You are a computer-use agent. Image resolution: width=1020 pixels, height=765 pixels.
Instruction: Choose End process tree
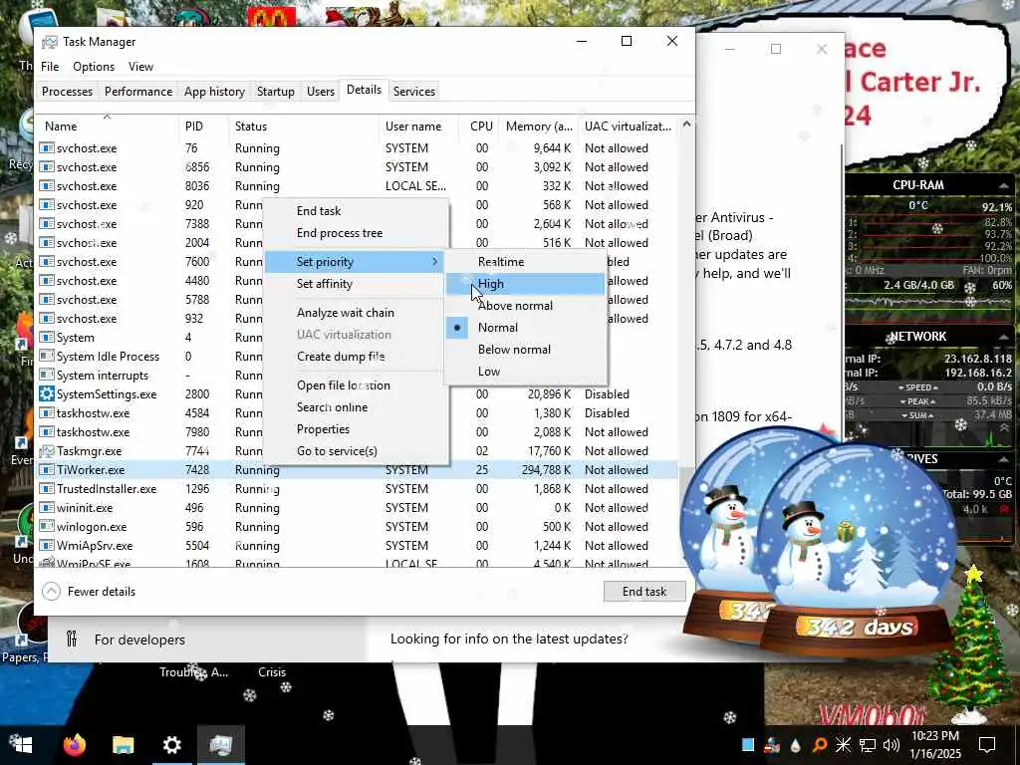point(356,233)
